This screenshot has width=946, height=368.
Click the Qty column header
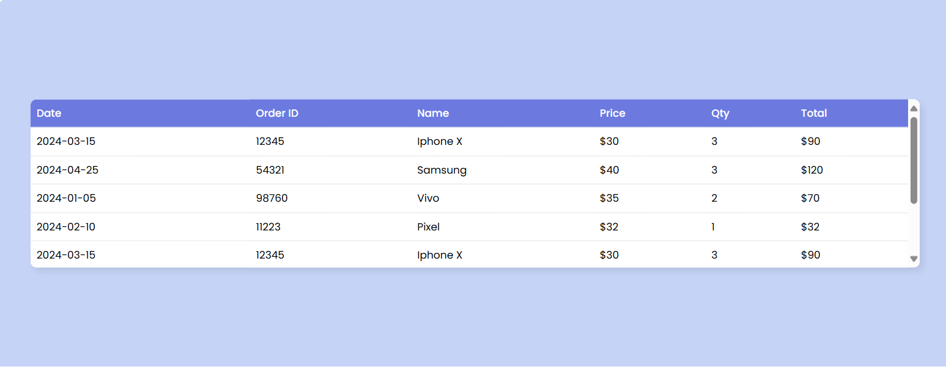(x=720, y=113)
